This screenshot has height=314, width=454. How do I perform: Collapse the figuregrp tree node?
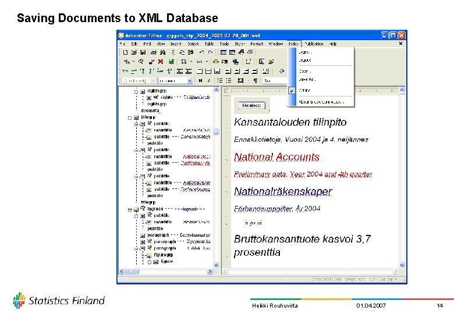tap(143, 256)
